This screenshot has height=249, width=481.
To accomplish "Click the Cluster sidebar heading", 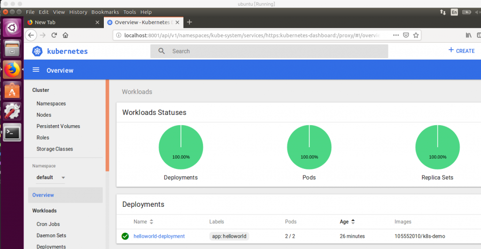I will [40, 90].
